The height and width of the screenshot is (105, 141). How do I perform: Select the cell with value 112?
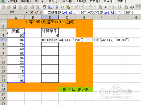pyautogui.click(x=16, y=76)
